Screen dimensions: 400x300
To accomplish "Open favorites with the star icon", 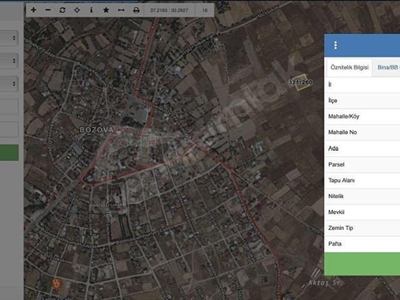I will (106, 10).
